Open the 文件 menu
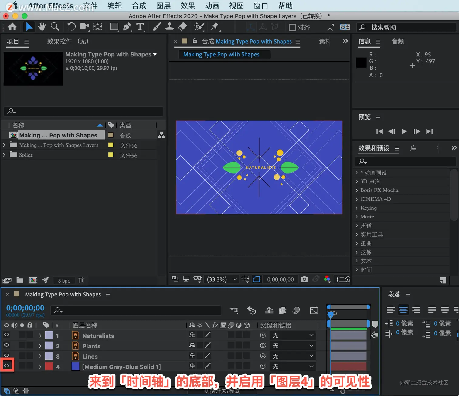Image resolution: width=459 pixels, height=396 pixels. click(90, 6)
